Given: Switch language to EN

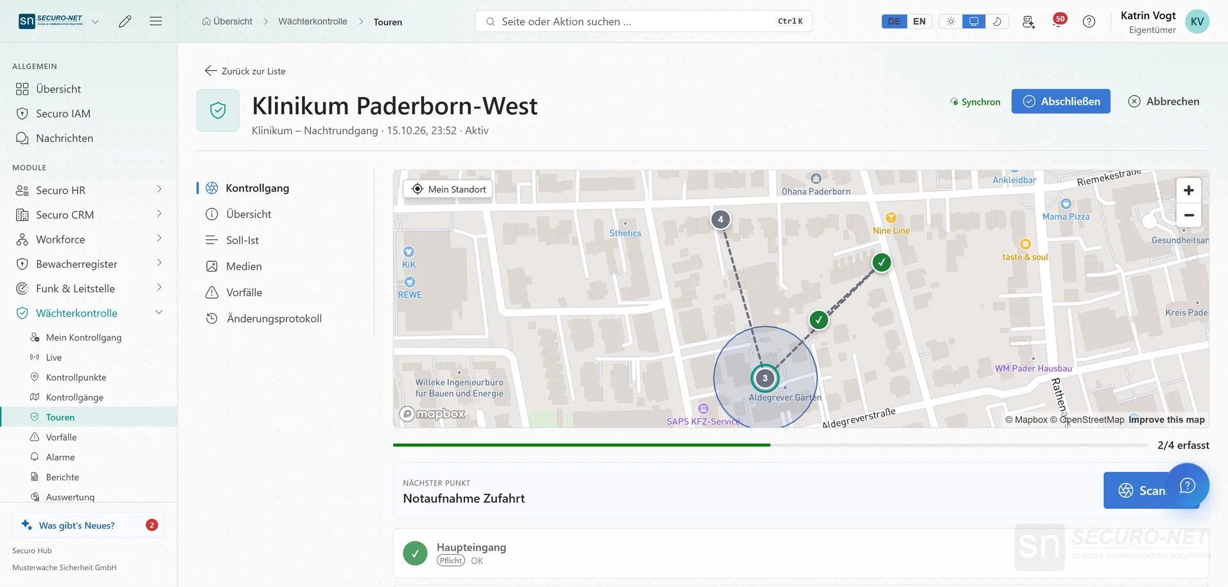Looking at the screenshot, I should pos(919,21).
